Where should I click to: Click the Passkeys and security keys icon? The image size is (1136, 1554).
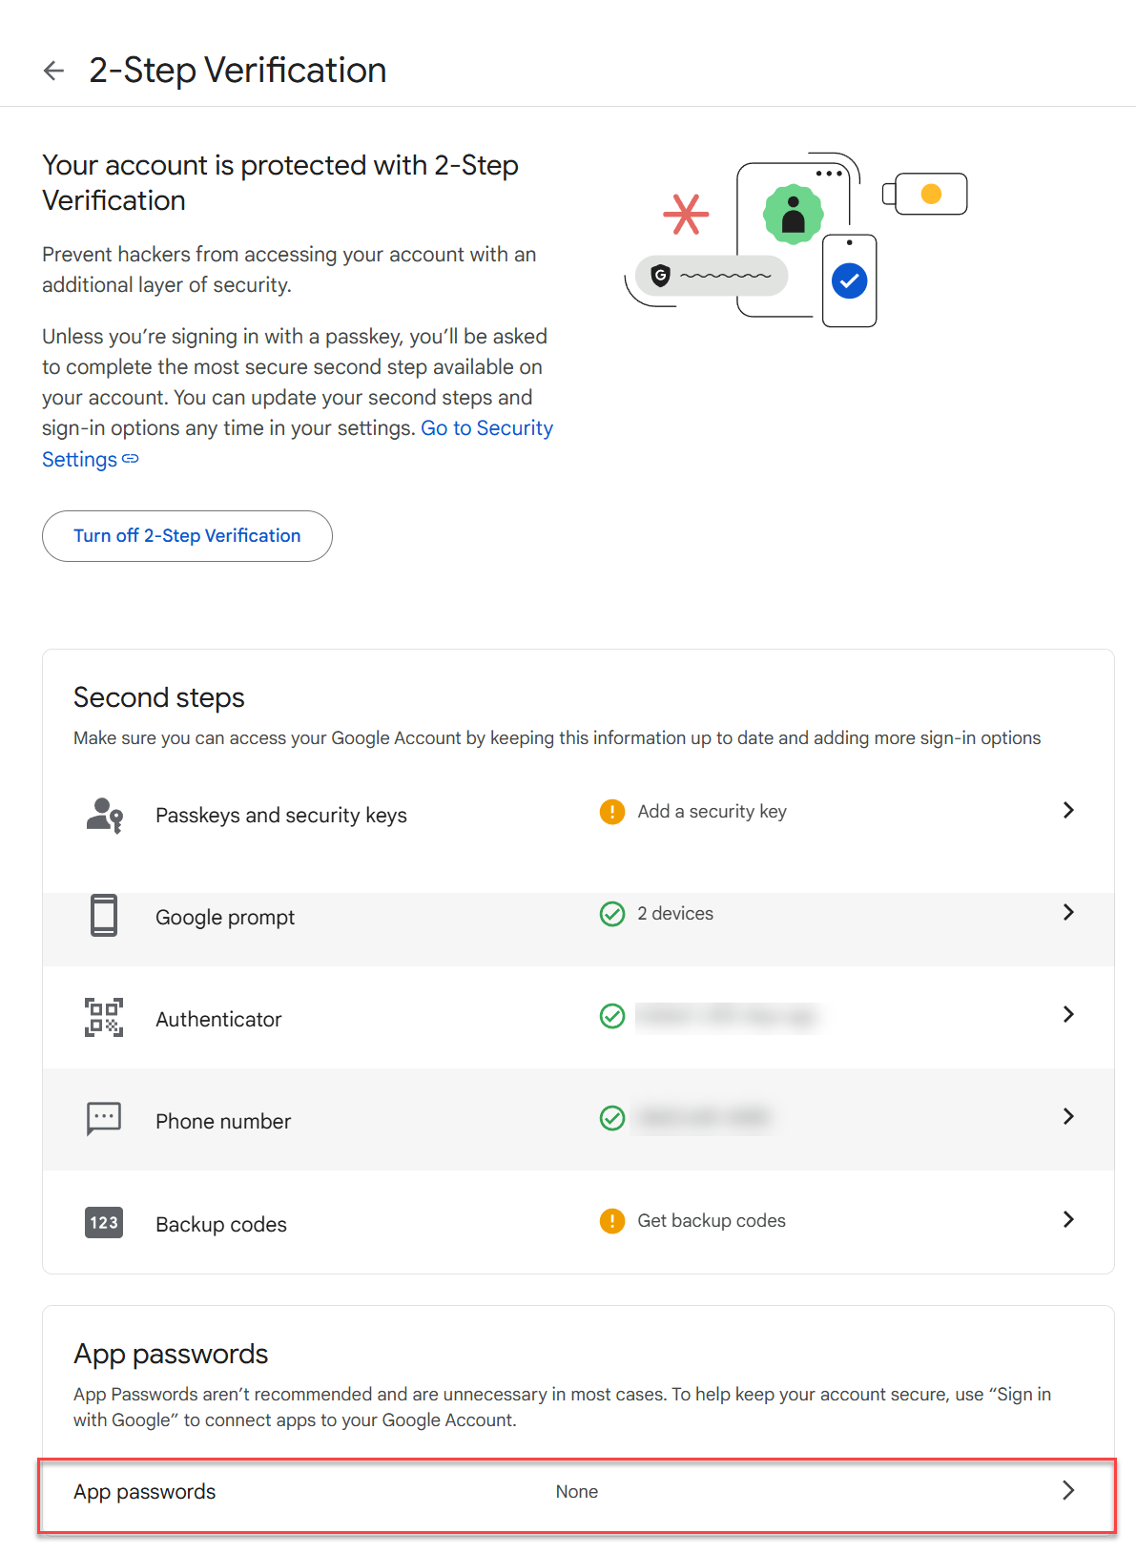[x=104, y=816]
